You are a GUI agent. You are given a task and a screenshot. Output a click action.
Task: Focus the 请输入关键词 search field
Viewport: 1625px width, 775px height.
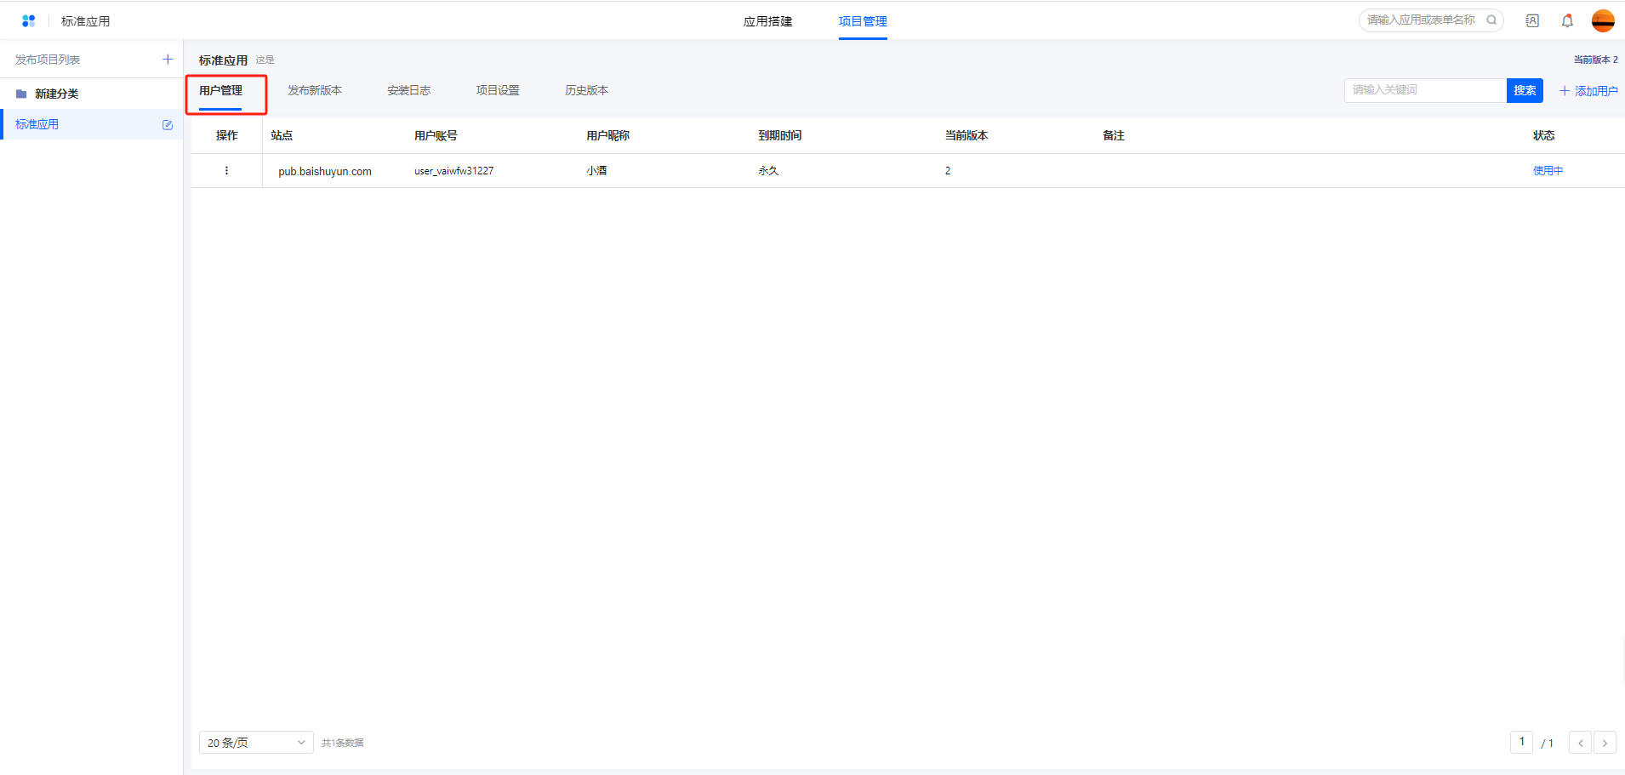point(1425,90)
